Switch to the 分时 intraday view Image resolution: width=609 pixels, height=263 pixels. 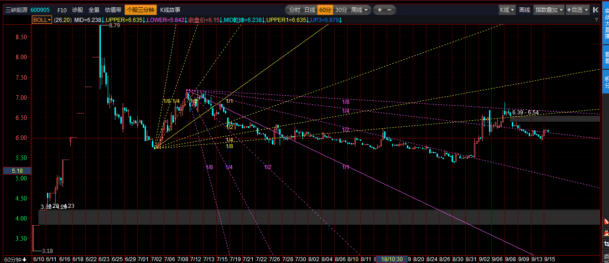295,10
